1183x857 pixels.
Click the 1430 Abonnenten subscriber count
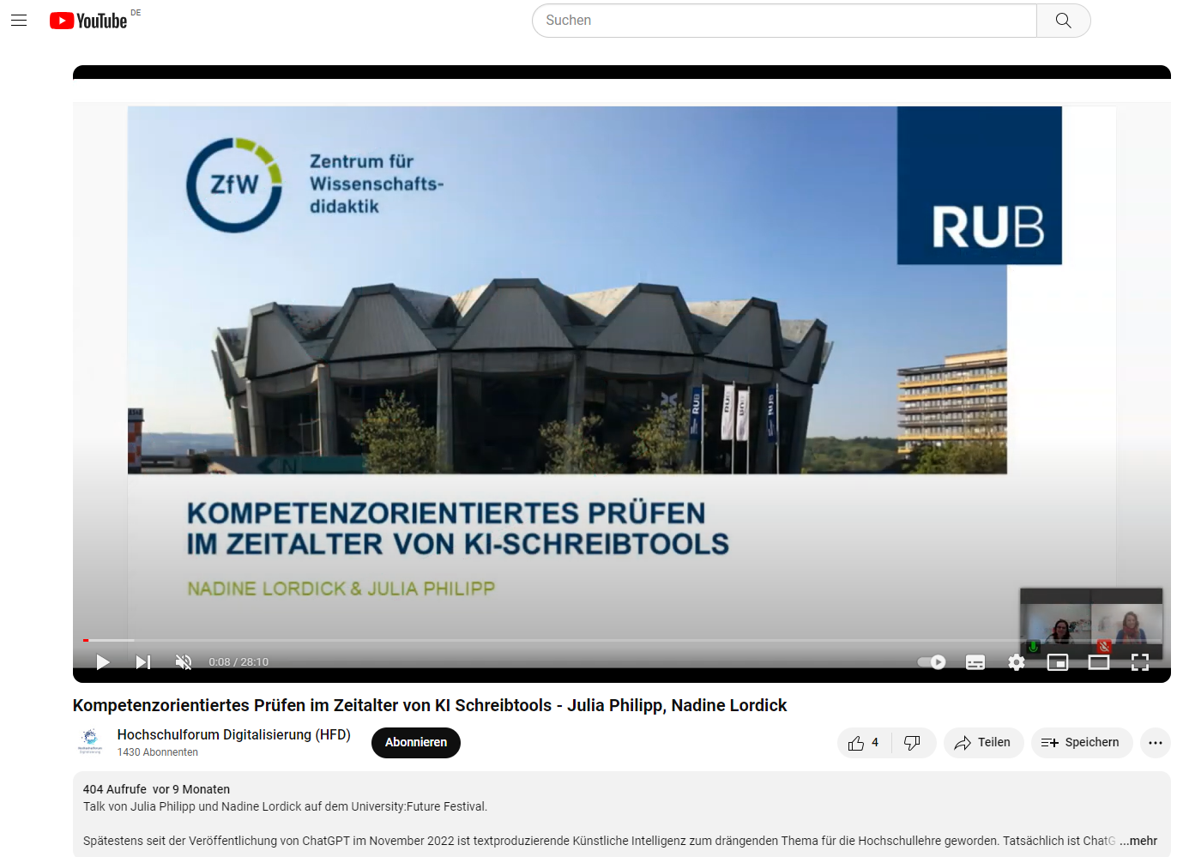coord(158,752)
